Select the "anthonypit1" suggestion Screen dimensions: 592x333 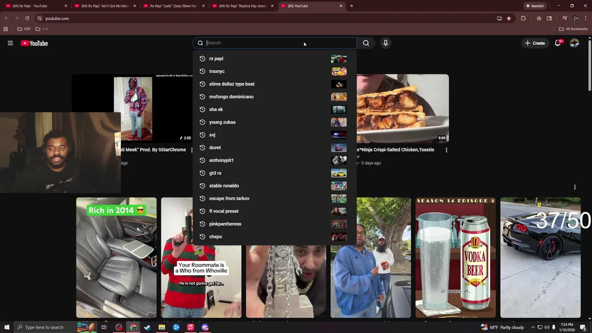[275, 160]
